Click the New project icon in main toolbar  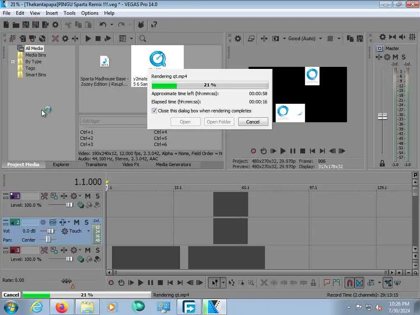point(6,25)
